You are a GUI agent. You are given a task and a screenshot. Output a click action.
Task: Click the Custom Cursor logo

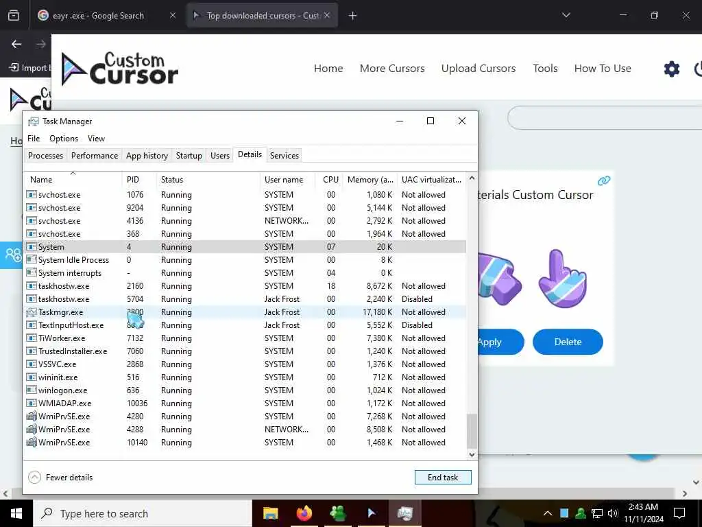tap(119, 69)
